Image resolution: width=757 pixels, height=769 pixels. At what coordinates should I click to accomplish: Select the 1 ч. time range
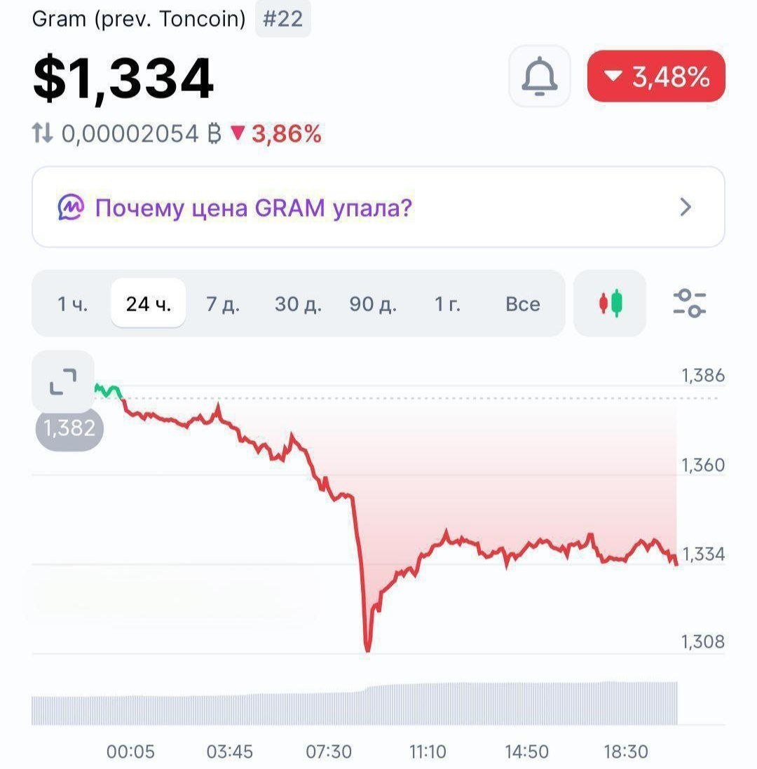pyautogui.click(x=73, y=304)
